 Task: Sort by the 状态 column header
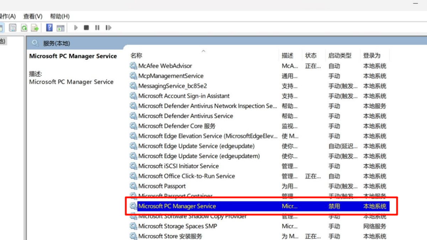pyautogui.click(x=311, y=55)
